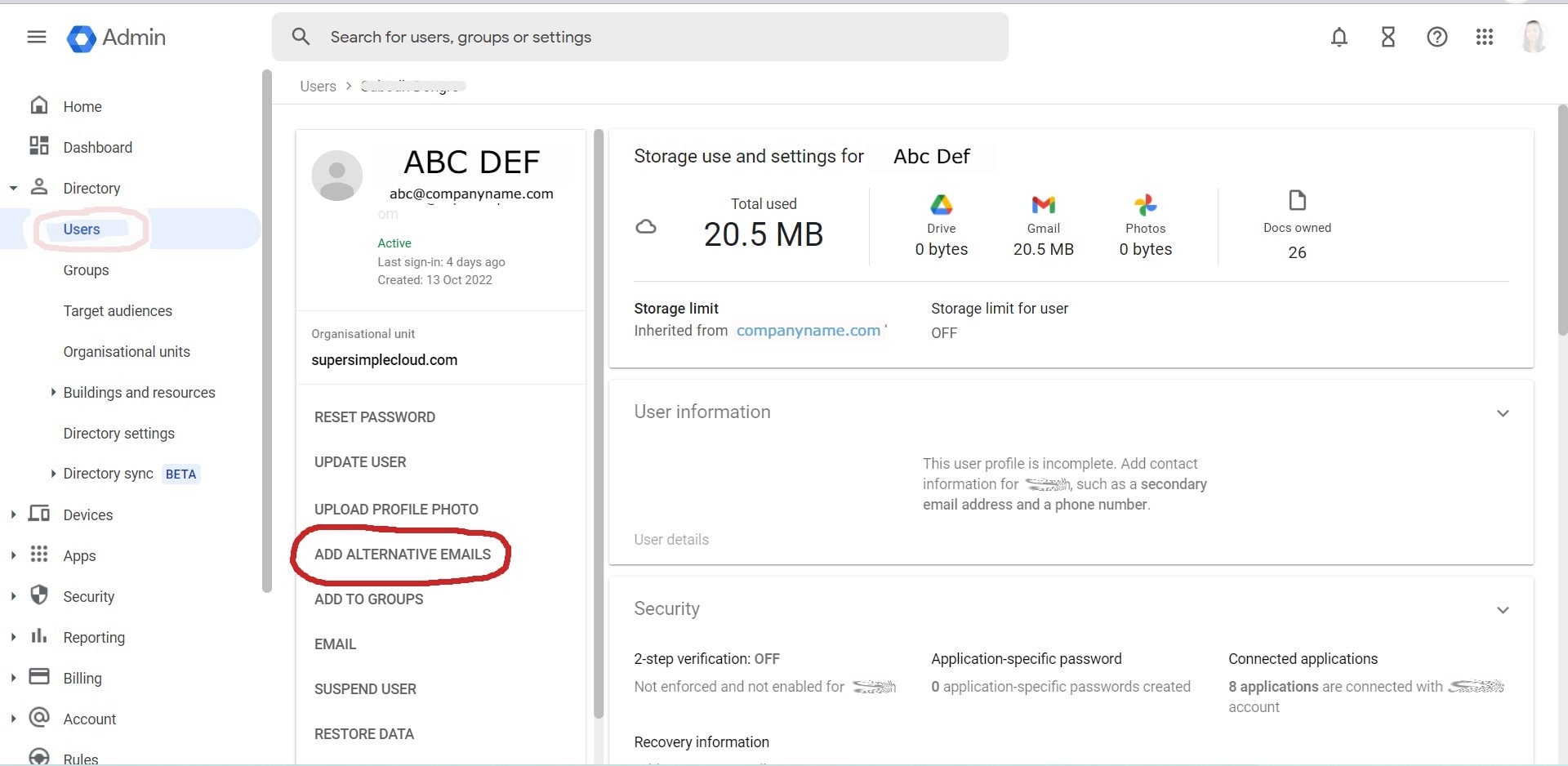1568x766 pixels.
Task: Open the companyname.com storage limit link
Action: (x=808, y=330)
